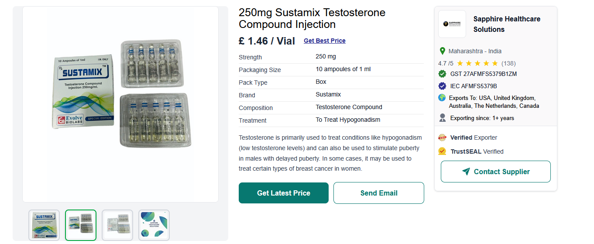Select the first Sustamix box thumbnail

(x=44, y=225)
